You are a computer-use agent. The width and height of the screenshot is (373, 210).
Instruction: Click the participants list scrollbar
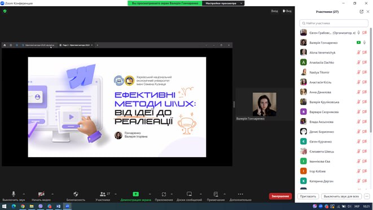click(371, 80)
